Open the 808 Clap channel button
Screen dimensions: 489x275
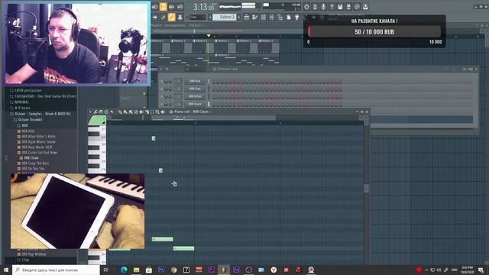click(195, 89)
